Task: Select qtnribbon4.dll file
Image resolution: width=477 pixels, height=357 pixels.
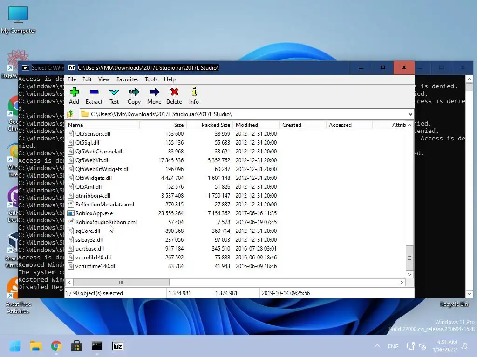Action: (x=93, y=195)
